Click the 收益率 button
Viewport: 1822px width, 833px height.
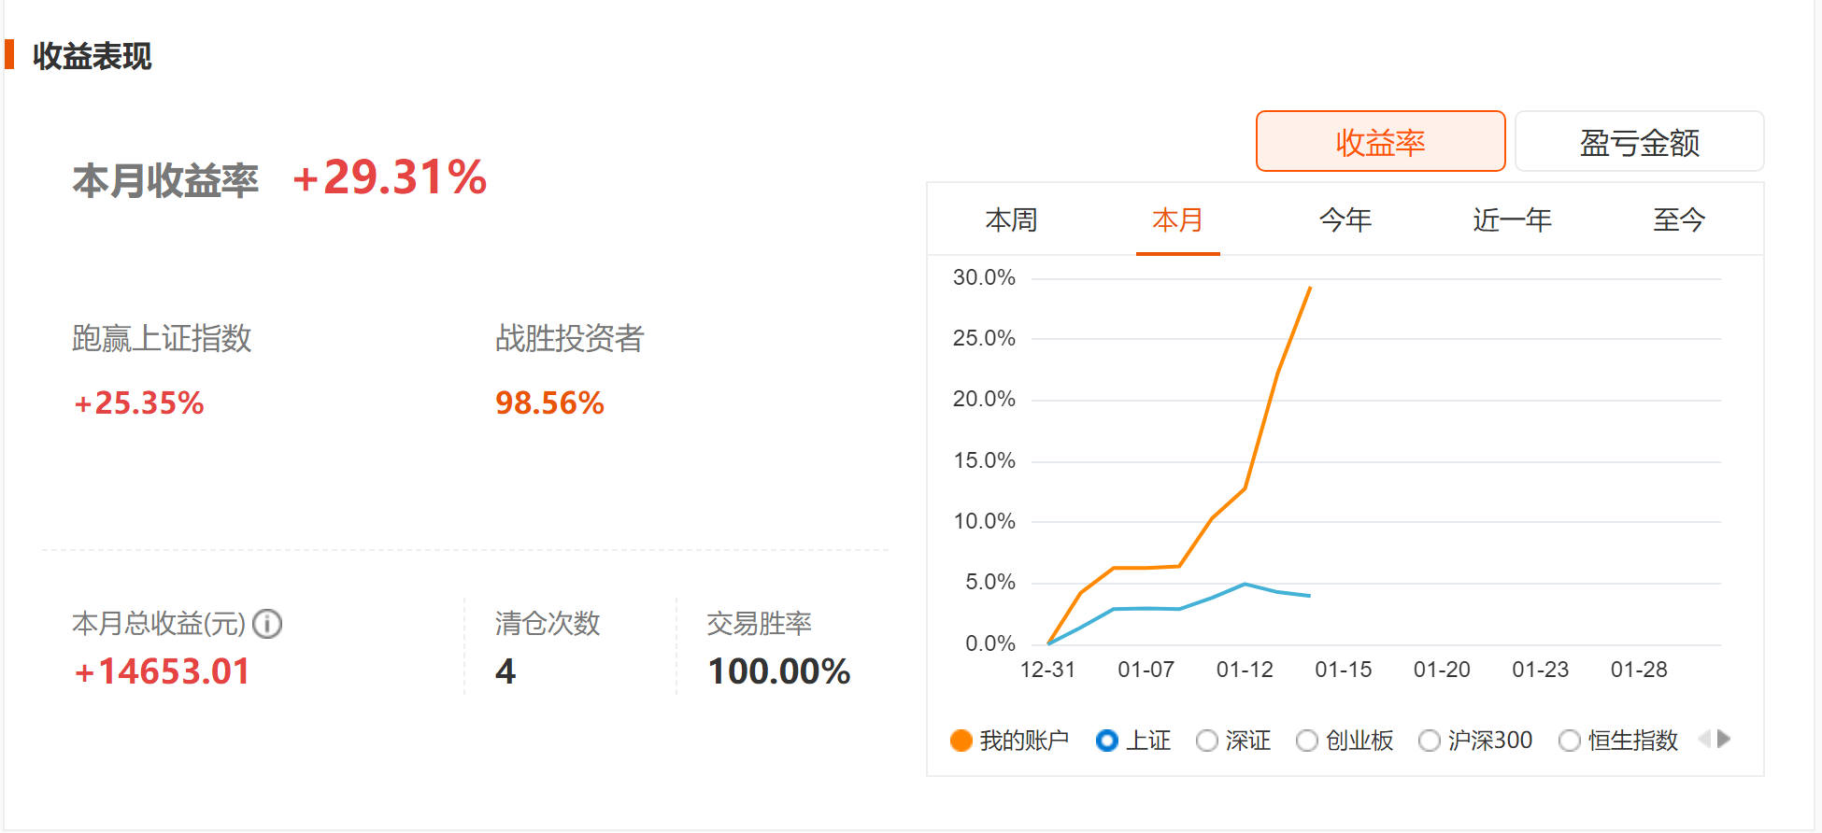(1380, 142)
